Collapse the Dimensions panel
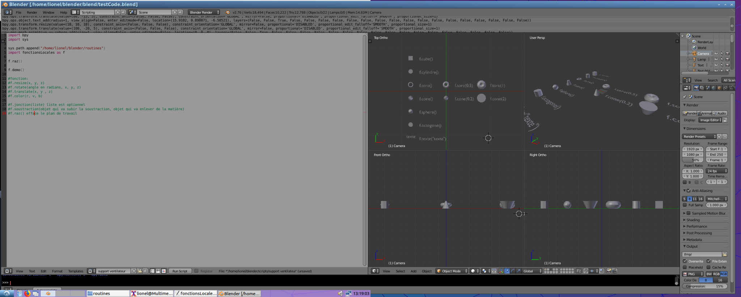The height and width of the screenshot is (297, 741). coord(696,129)
